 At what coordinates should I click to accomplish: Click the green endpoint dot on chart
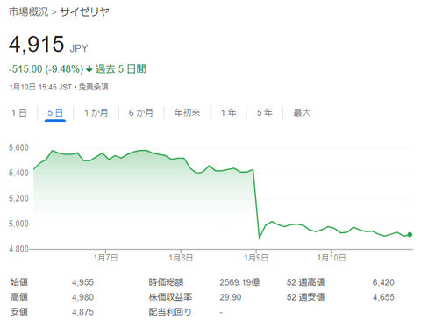(410, 235)
